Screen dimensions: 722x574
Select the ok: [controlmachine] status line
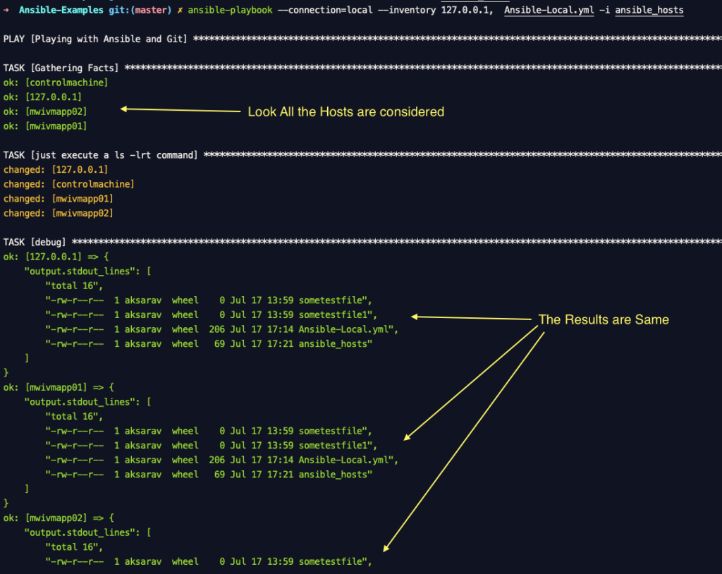[x=57, y=83]
